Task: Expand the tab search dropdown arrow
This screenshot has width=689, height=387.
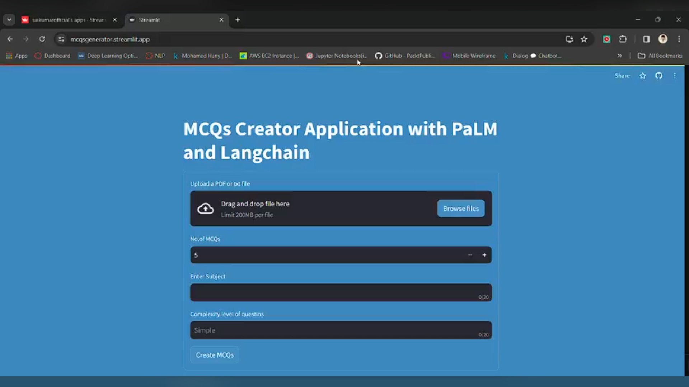Action: point(9,20)
